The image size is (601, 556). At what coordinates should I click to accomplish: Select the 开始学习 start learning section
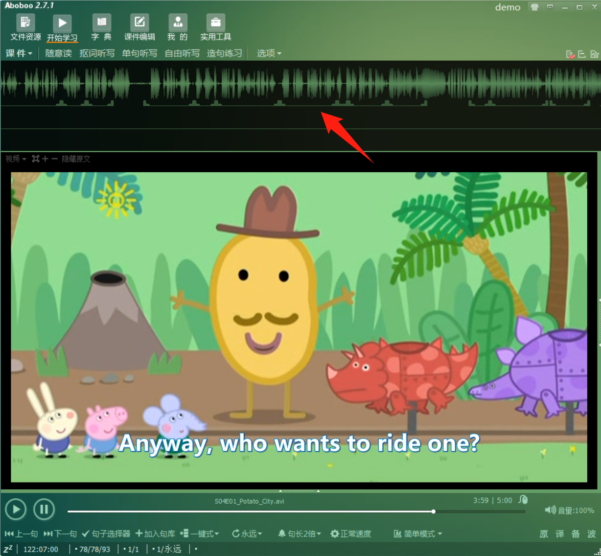click(x=62, y=28)
